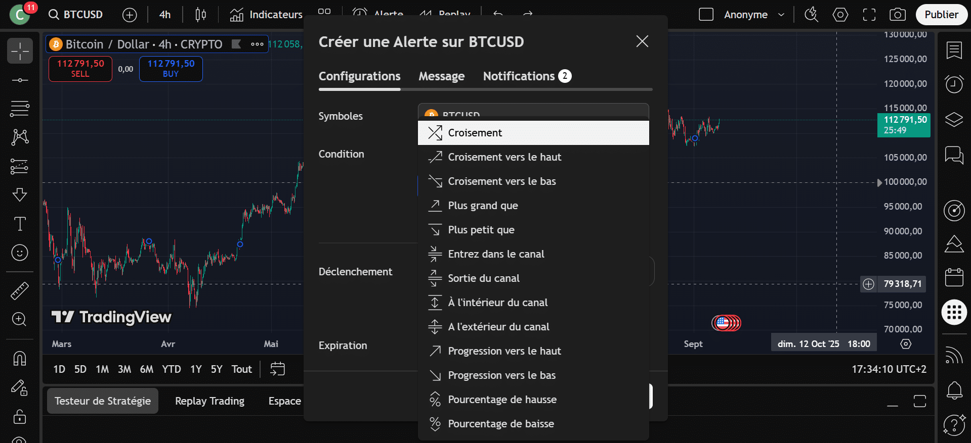The width and height of the screenshot is (971, 443).
Task: Click the BTCUSD symbol search field
Action: [76, 15]
